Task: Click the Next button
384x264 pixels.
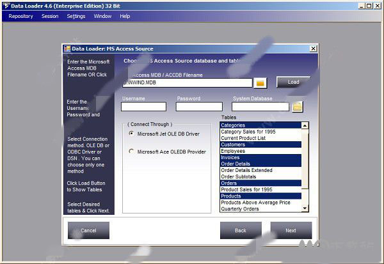Action: coord(291,230)
